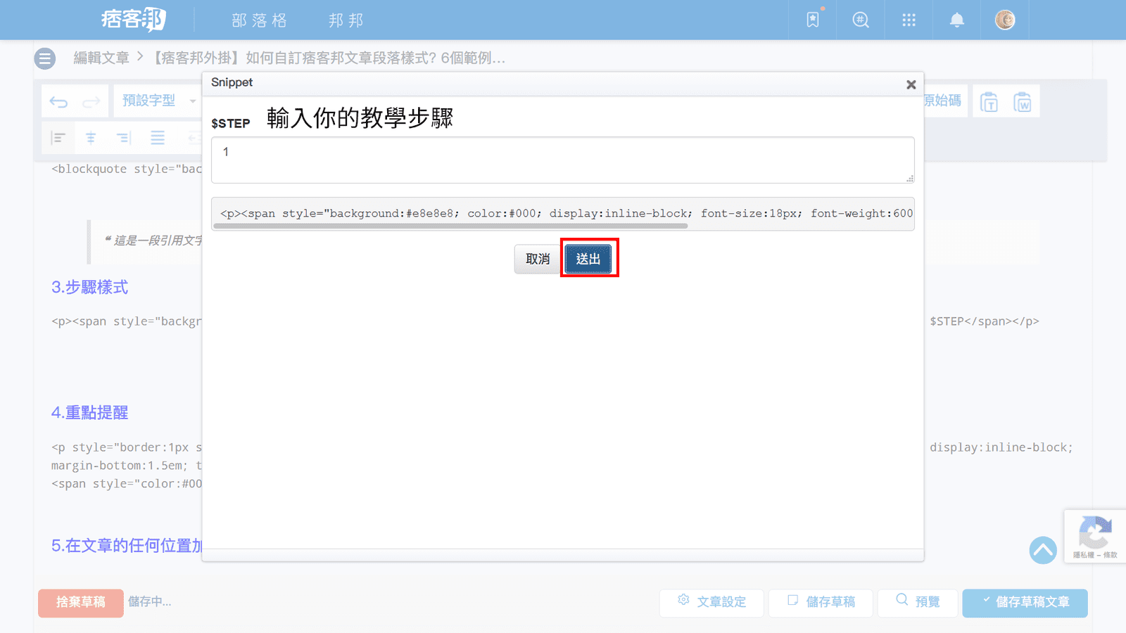Click the 送出 submit button
Image resolution: width=1126 pixels, height=633 pixels.
[588, 259]
